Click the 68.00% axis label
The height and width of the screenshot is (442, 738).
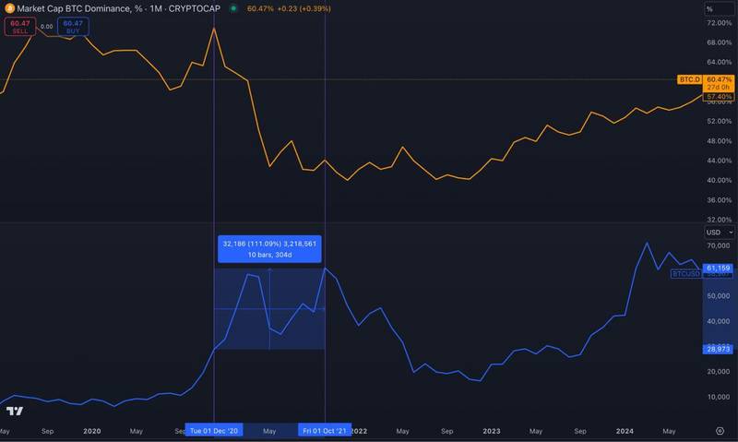pos(720,42)
